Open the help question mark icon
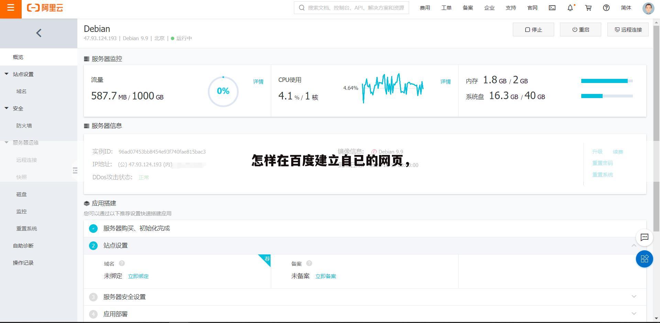 coord(606,8)
